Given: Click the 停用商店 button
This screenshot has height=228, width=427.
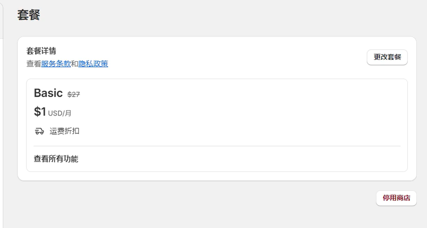Looking at the screenshot, I should pyautogui.click(x=396, y=198).
